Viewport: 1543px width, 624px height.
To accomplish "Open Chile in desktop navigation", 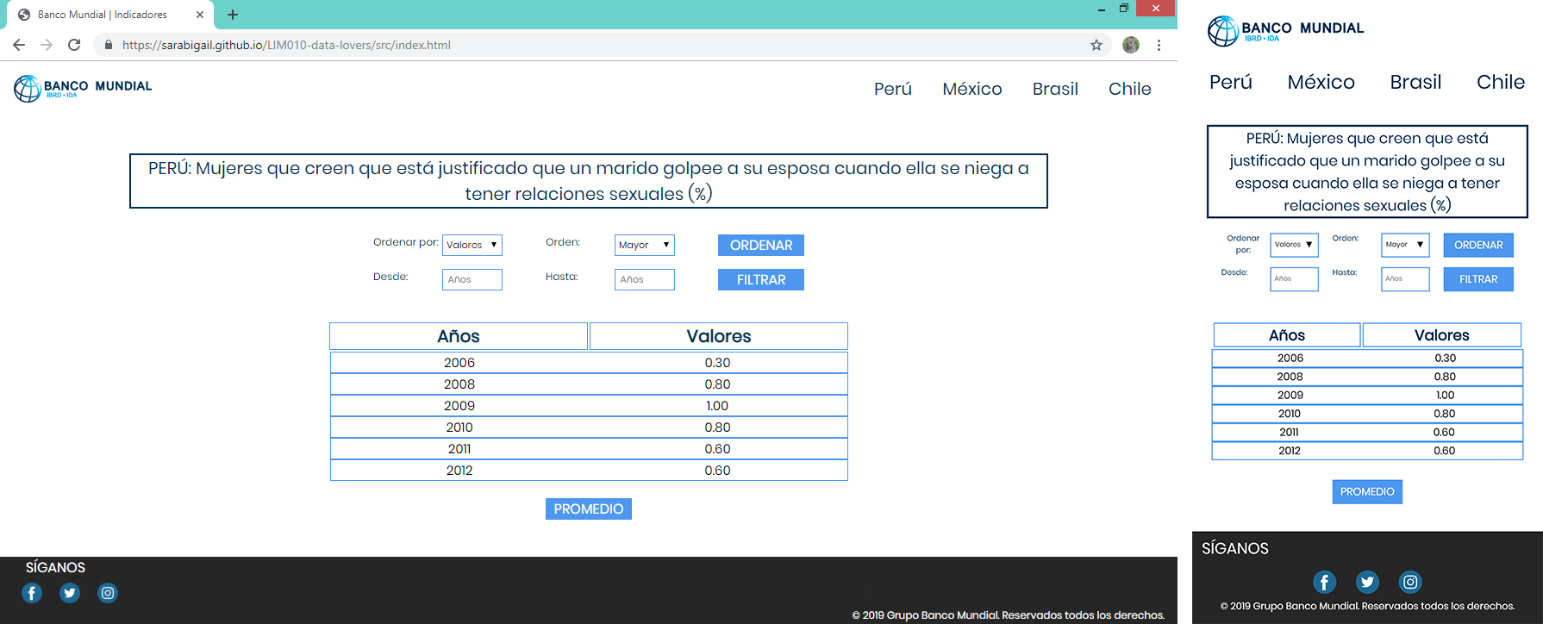I will pyautogui.click(x=1130, y=89).
